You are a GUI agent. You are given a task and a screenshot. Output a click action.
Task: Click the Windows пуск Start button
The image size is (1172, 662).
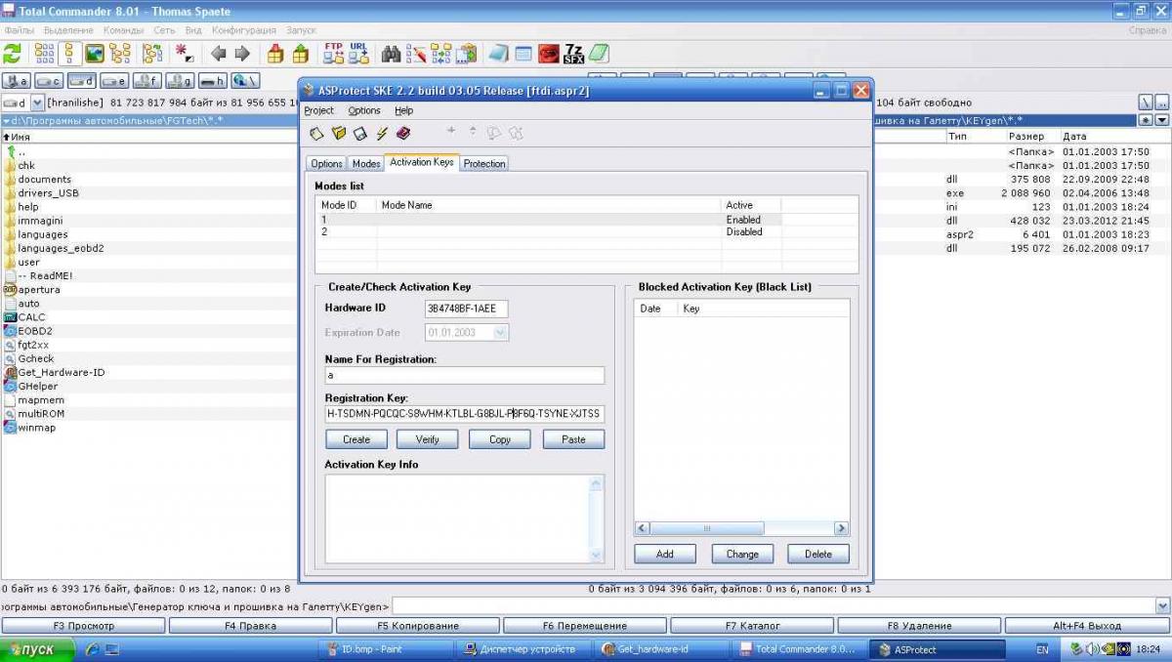click(x=37, y=649)
